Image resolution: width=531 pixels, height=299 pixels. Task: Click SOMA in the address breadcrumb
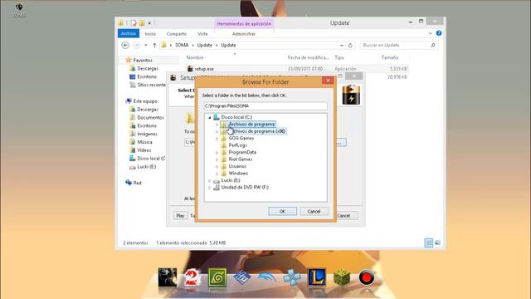182,45
